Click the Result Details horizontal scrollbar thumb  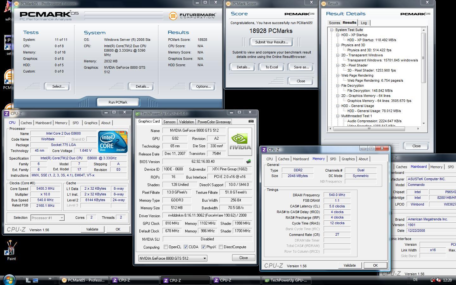point(369,129)
